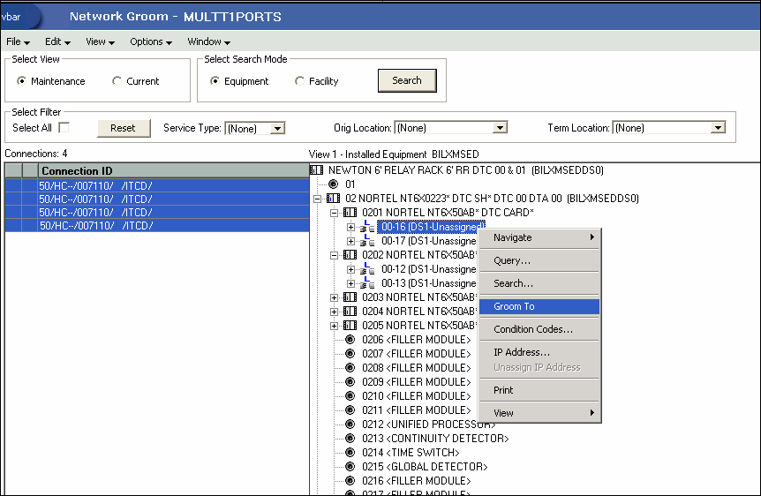Viewport: 761px width, 496px height.
Task: Expand the 00-12 DS1 port node
Action: [350, 269]
